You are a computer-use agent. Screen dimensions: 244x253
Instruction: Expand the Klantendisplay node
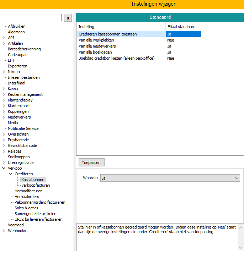click(4, 100)
